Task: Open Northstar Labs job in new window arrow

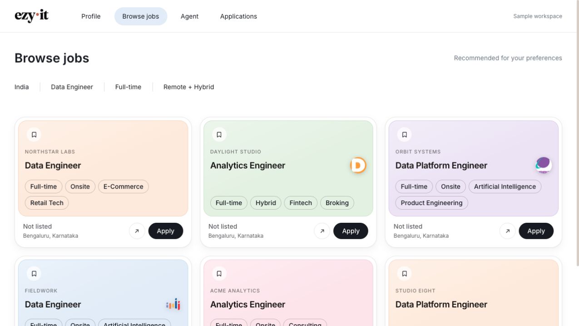Action: 137,231
